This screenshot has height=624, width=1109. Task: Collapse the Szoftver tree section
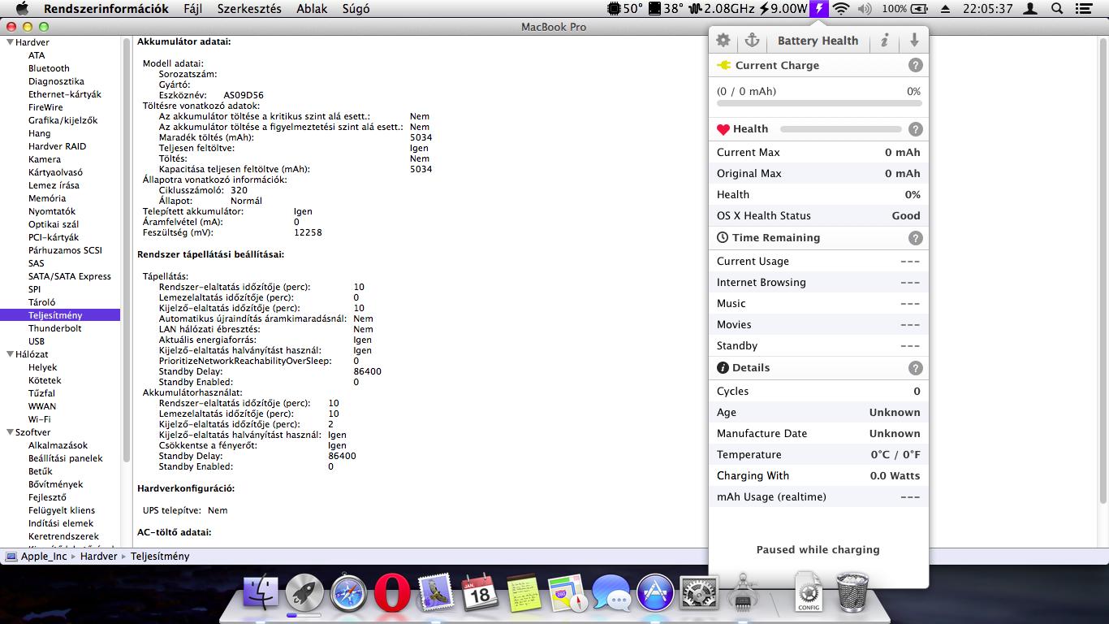pyautogui.click(x=10, y=432)
